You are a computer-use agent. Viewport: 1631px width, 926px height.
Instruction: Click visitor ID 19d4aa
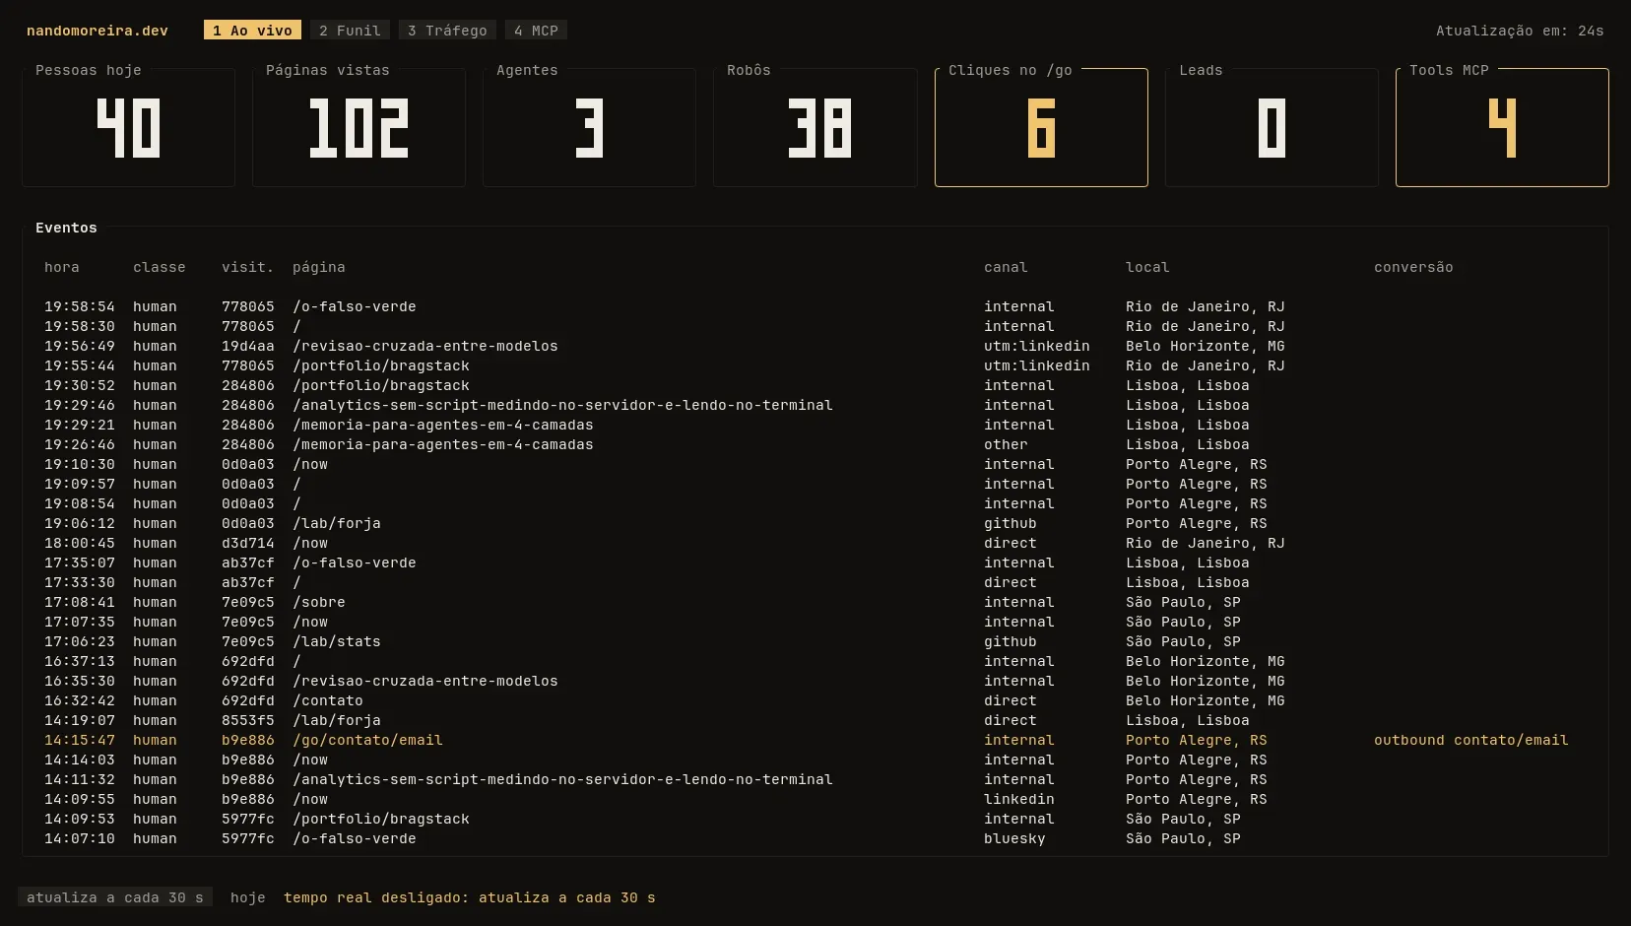(248, 346)
